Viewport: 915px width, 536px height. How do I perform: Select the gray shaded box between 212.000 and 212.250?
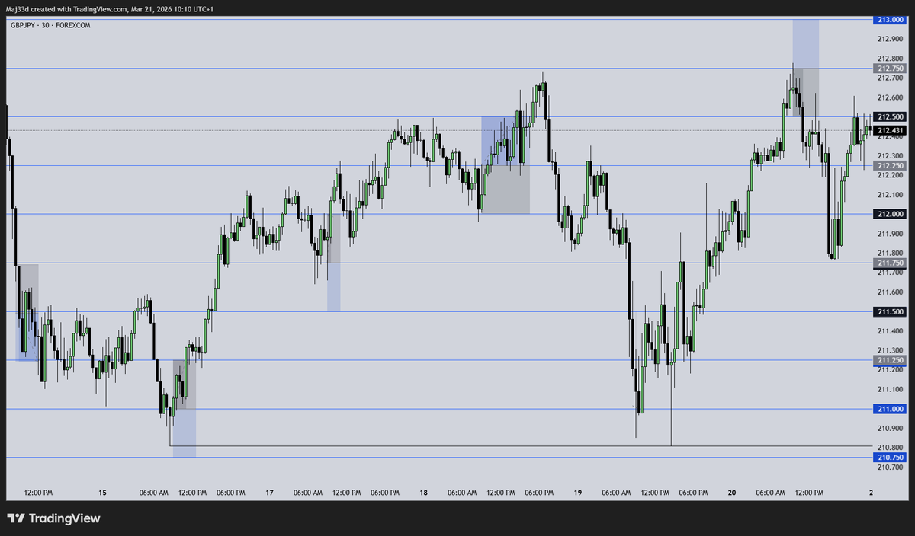[505, 190]
